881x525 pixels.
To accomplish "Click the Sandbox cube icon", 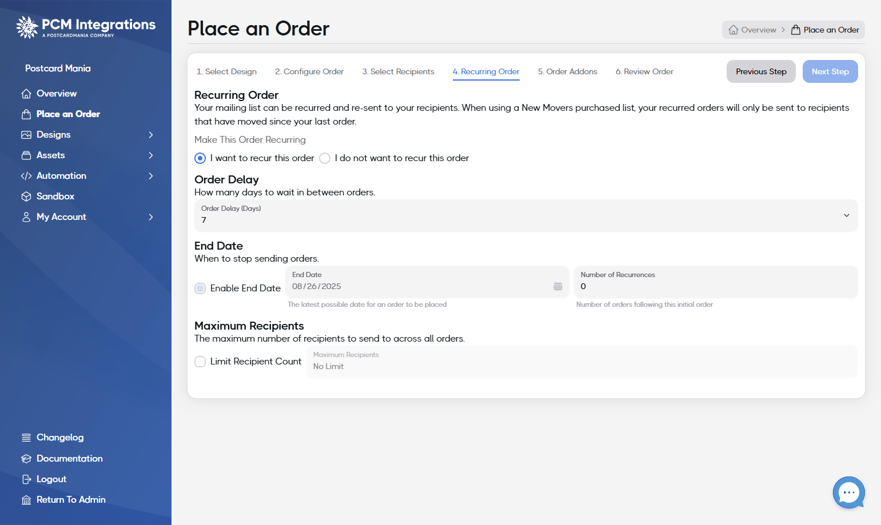I will [26, 197].
